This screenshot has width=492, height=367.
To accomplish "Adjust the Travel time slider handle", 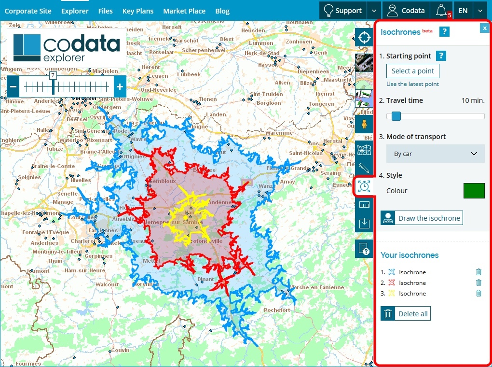I will (x=396, y=116).
